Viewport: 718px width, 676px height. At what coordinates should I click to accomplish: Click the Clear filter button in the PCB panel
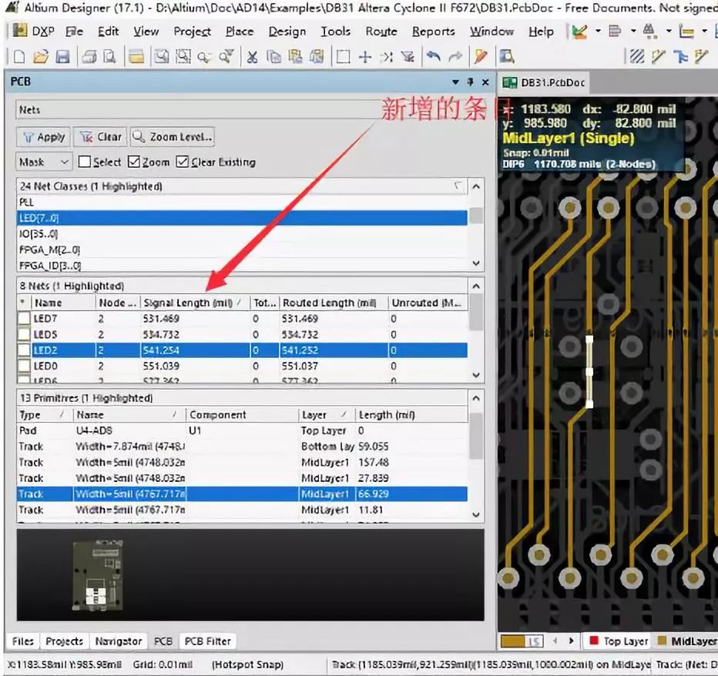pyautogui.click(x=100, y=137)
